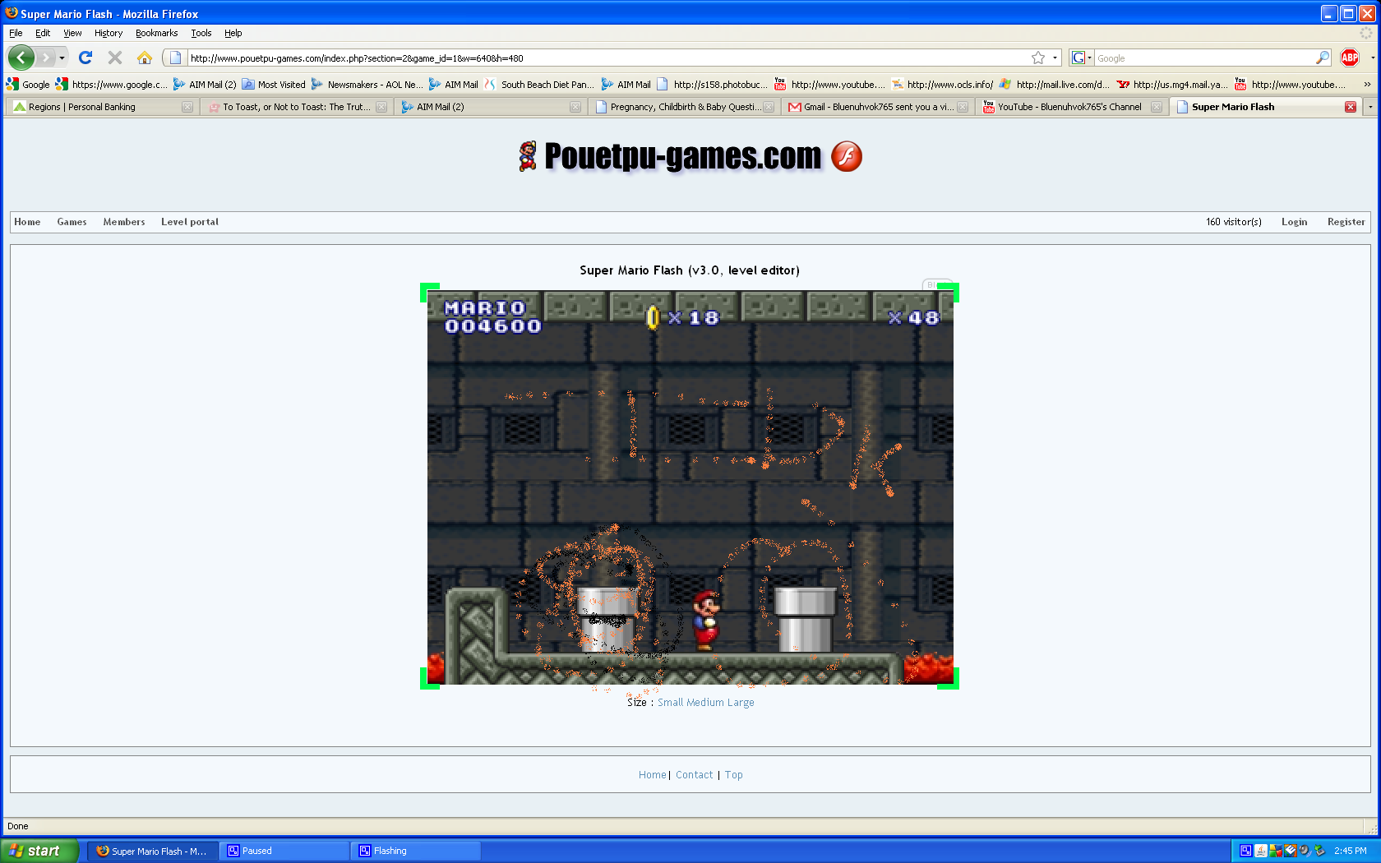This screenshot has width=1381, height=863.
Task: Click the Safely Remove Hardware tray icon
Action: [1319, 851]
